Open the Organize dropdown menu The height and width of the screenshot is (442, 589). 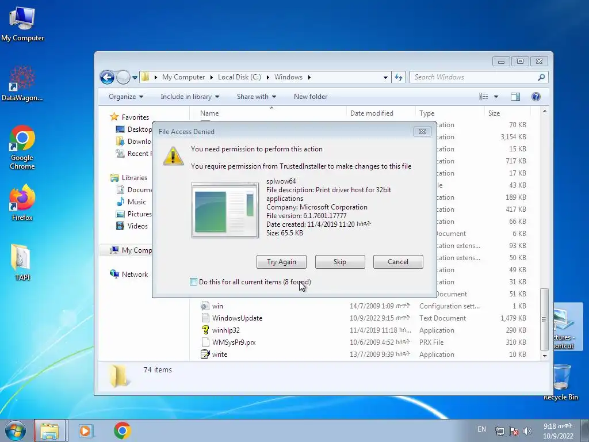tap(126, 97)
